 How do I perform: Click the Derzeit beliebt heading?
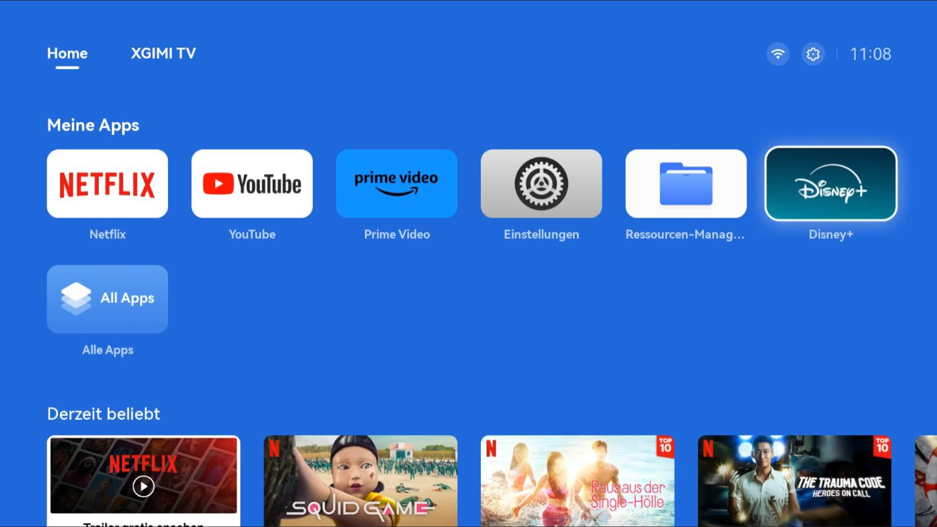(103, 414)
